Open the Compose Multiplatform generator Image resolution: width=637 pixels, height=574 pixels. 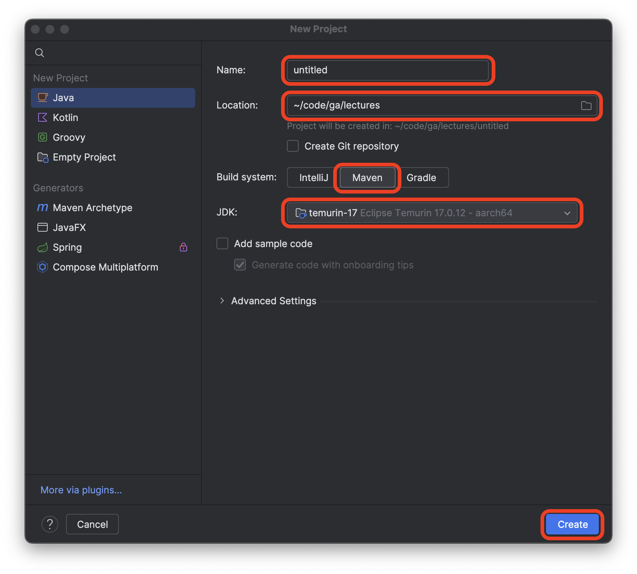(105, 267)
